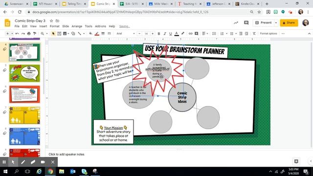Screen dimensions: 313x176
Task: Click the Numbered list icon
Action: pos(222,34)
